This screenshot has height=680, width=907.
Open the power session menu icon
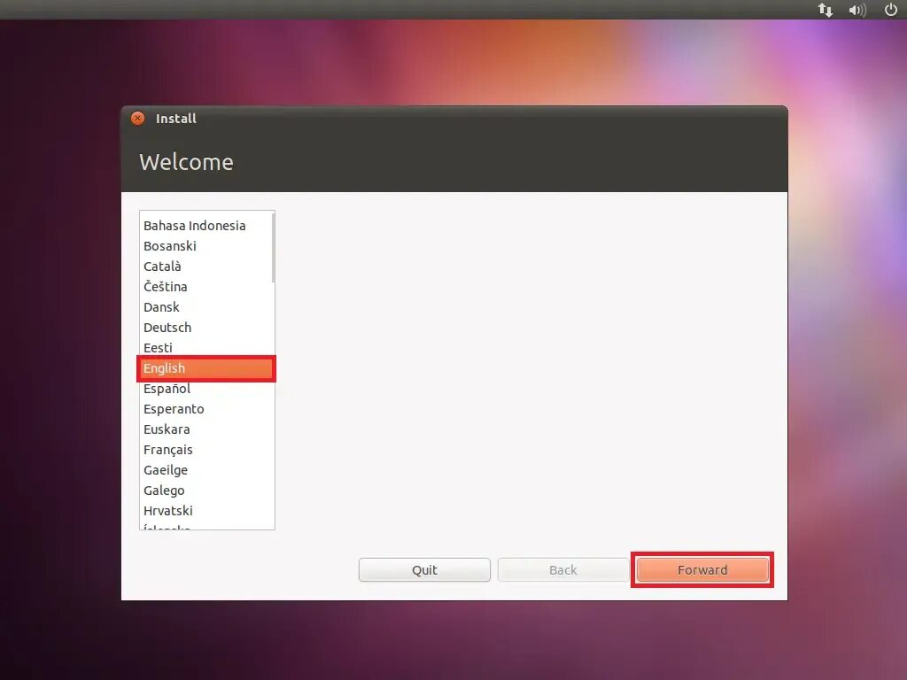tap(891, 9)
